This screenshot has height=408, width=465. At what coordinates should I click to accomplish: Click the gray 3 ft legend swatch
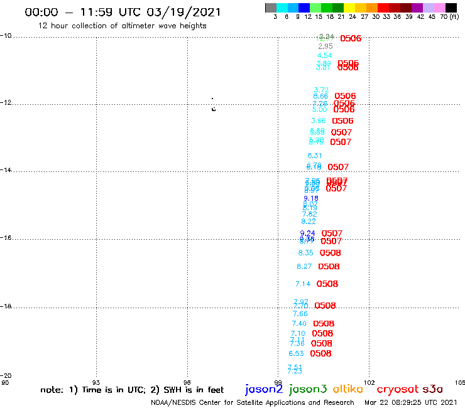click(271, 8)
